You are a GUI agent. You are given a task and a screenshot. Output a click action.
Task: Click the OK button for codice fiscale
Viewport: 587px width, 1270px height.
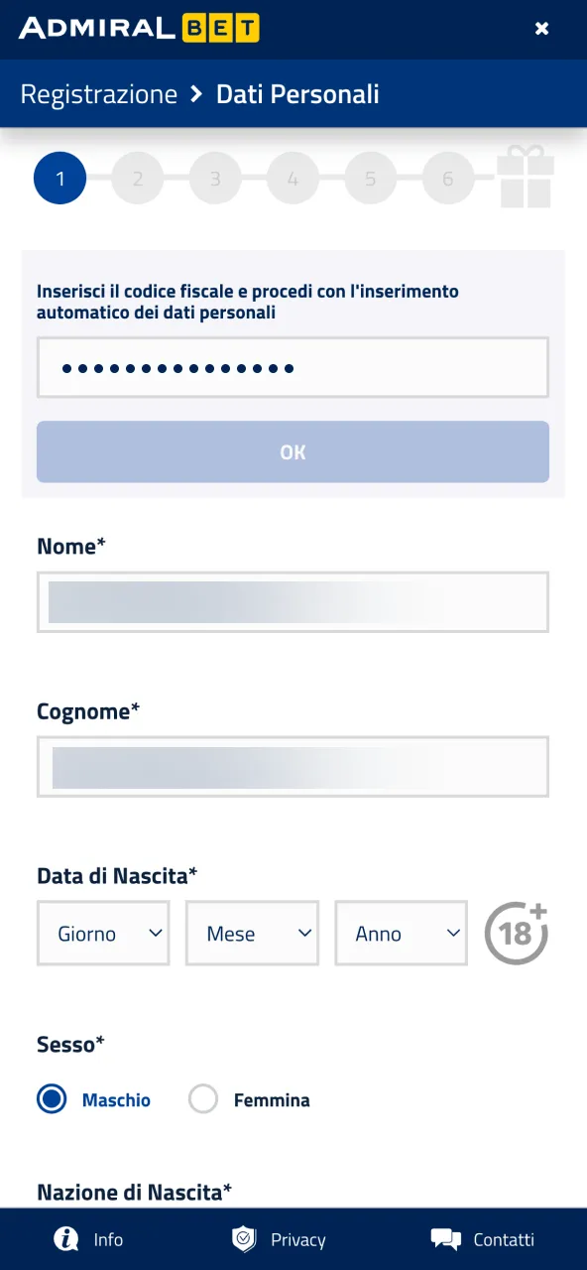[293, 451]
